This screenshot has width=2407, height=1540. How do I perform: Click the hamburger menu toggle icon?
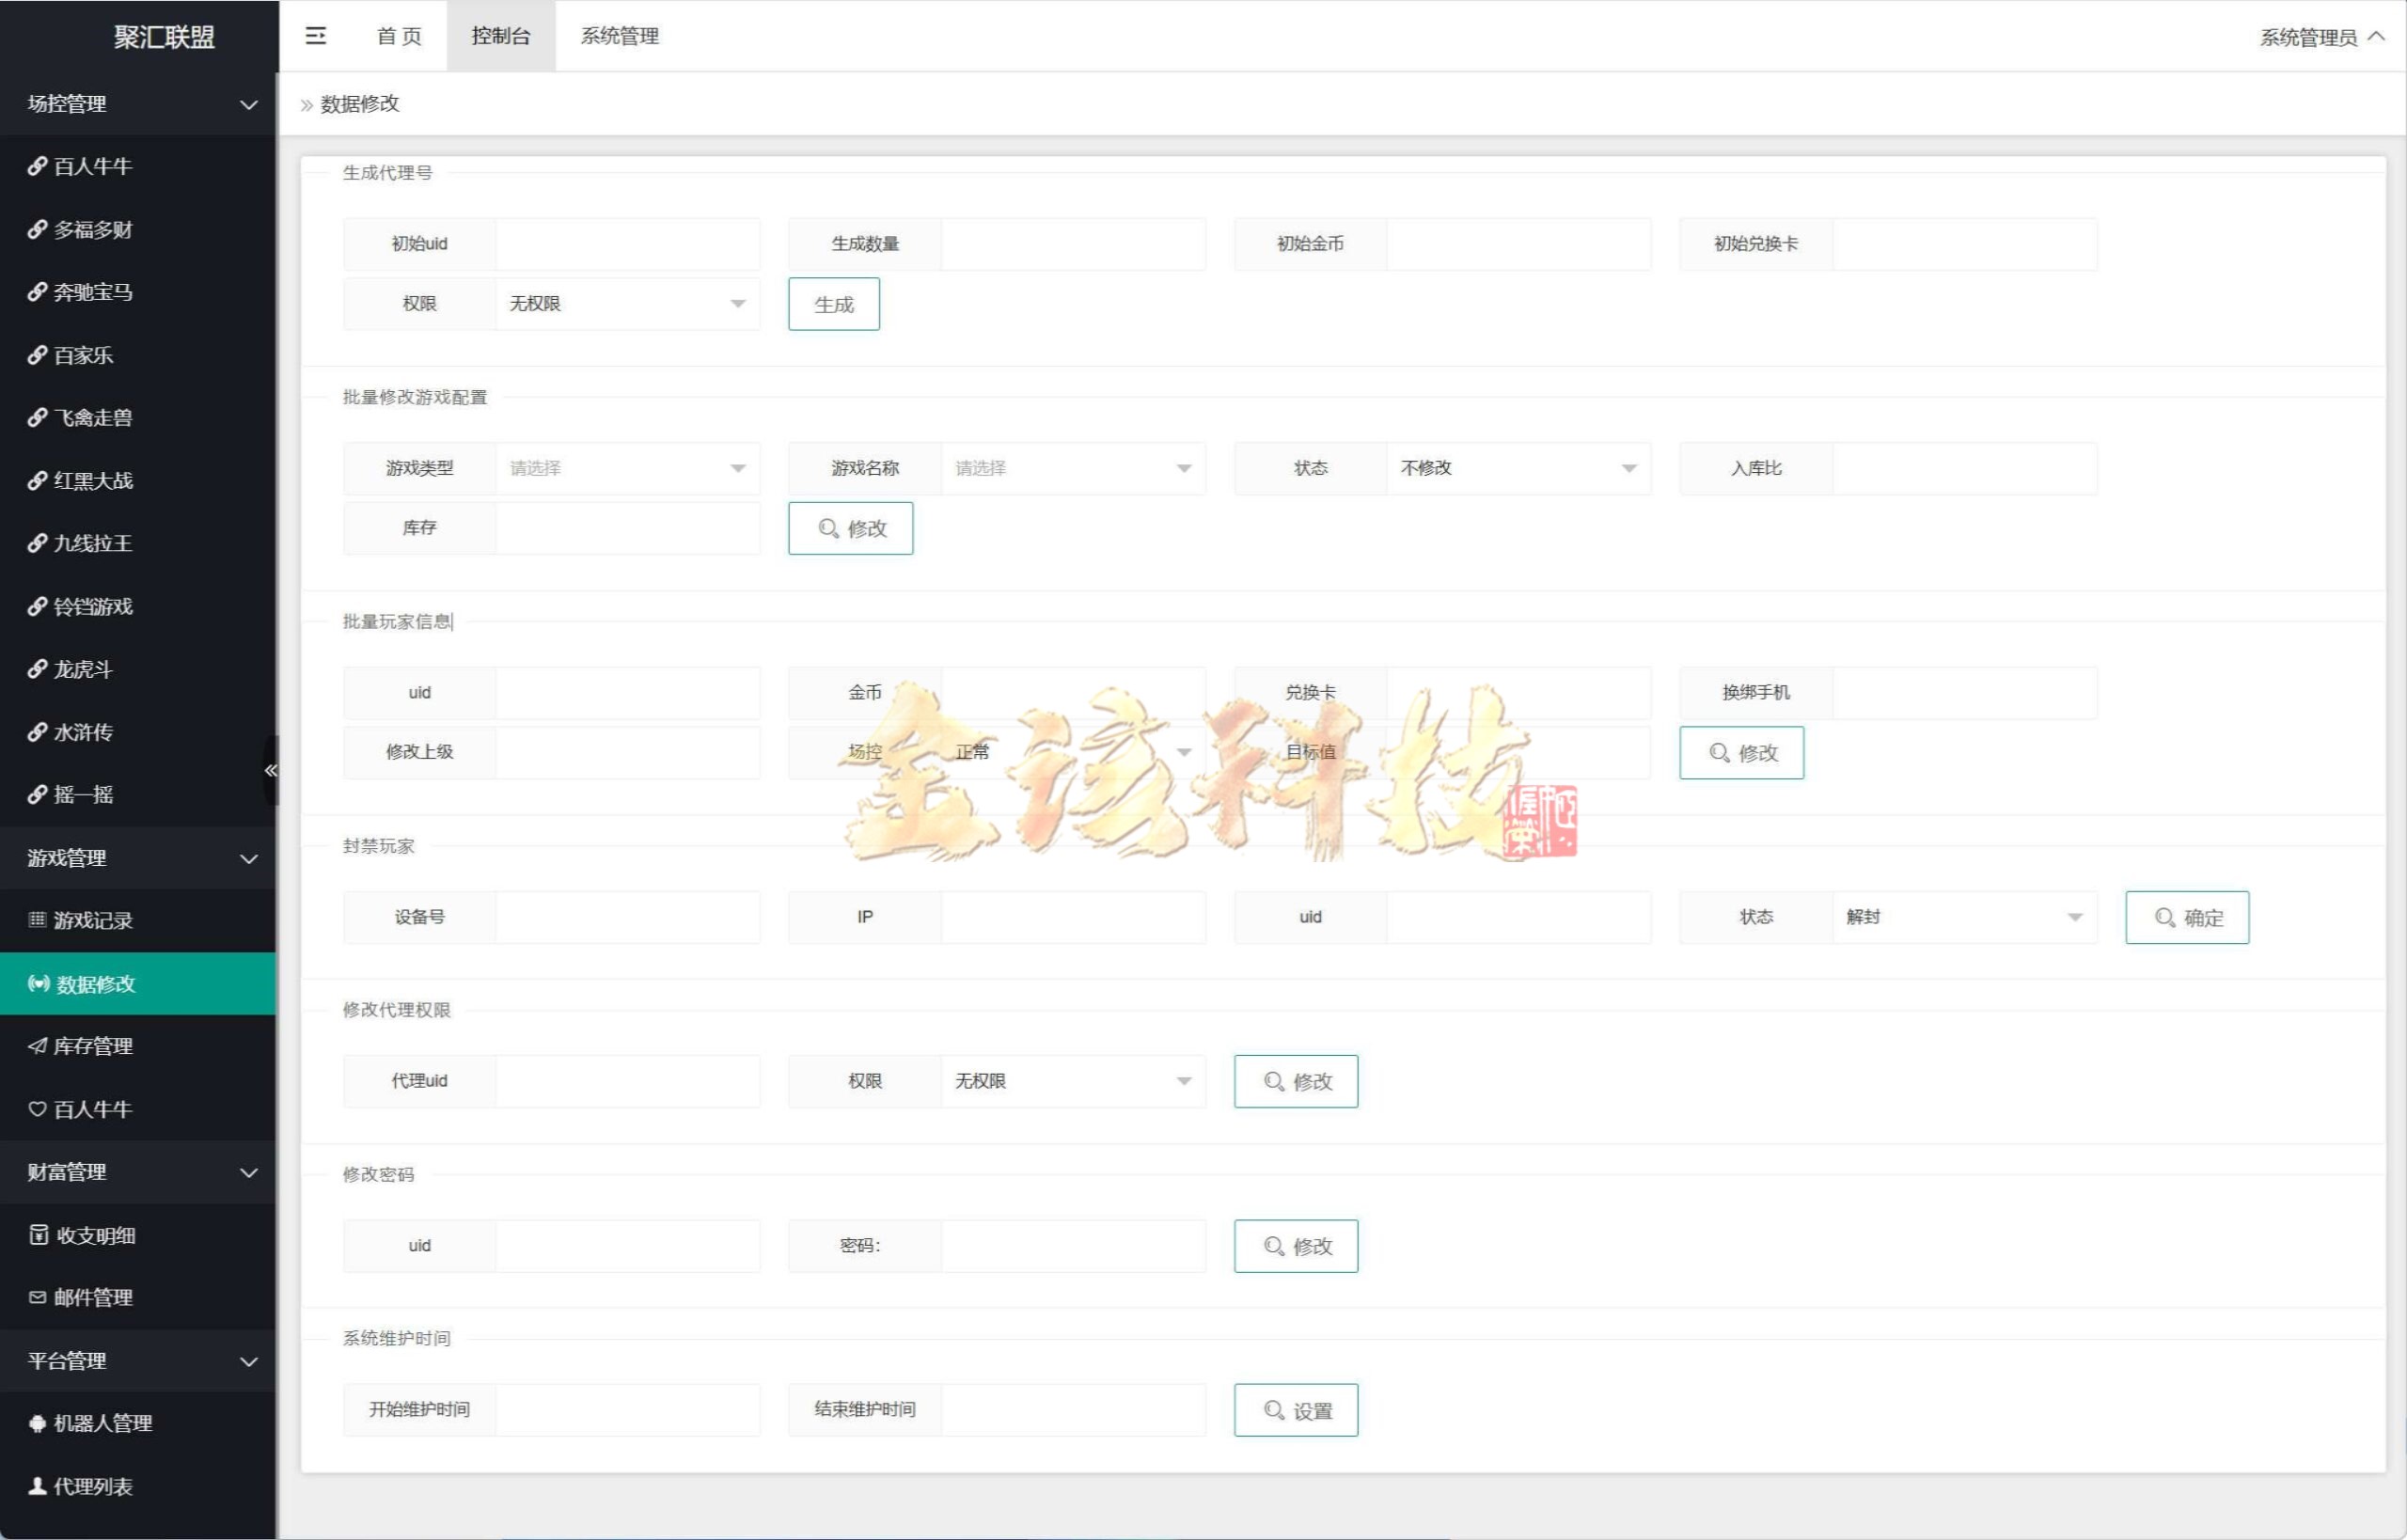[315, 36]
